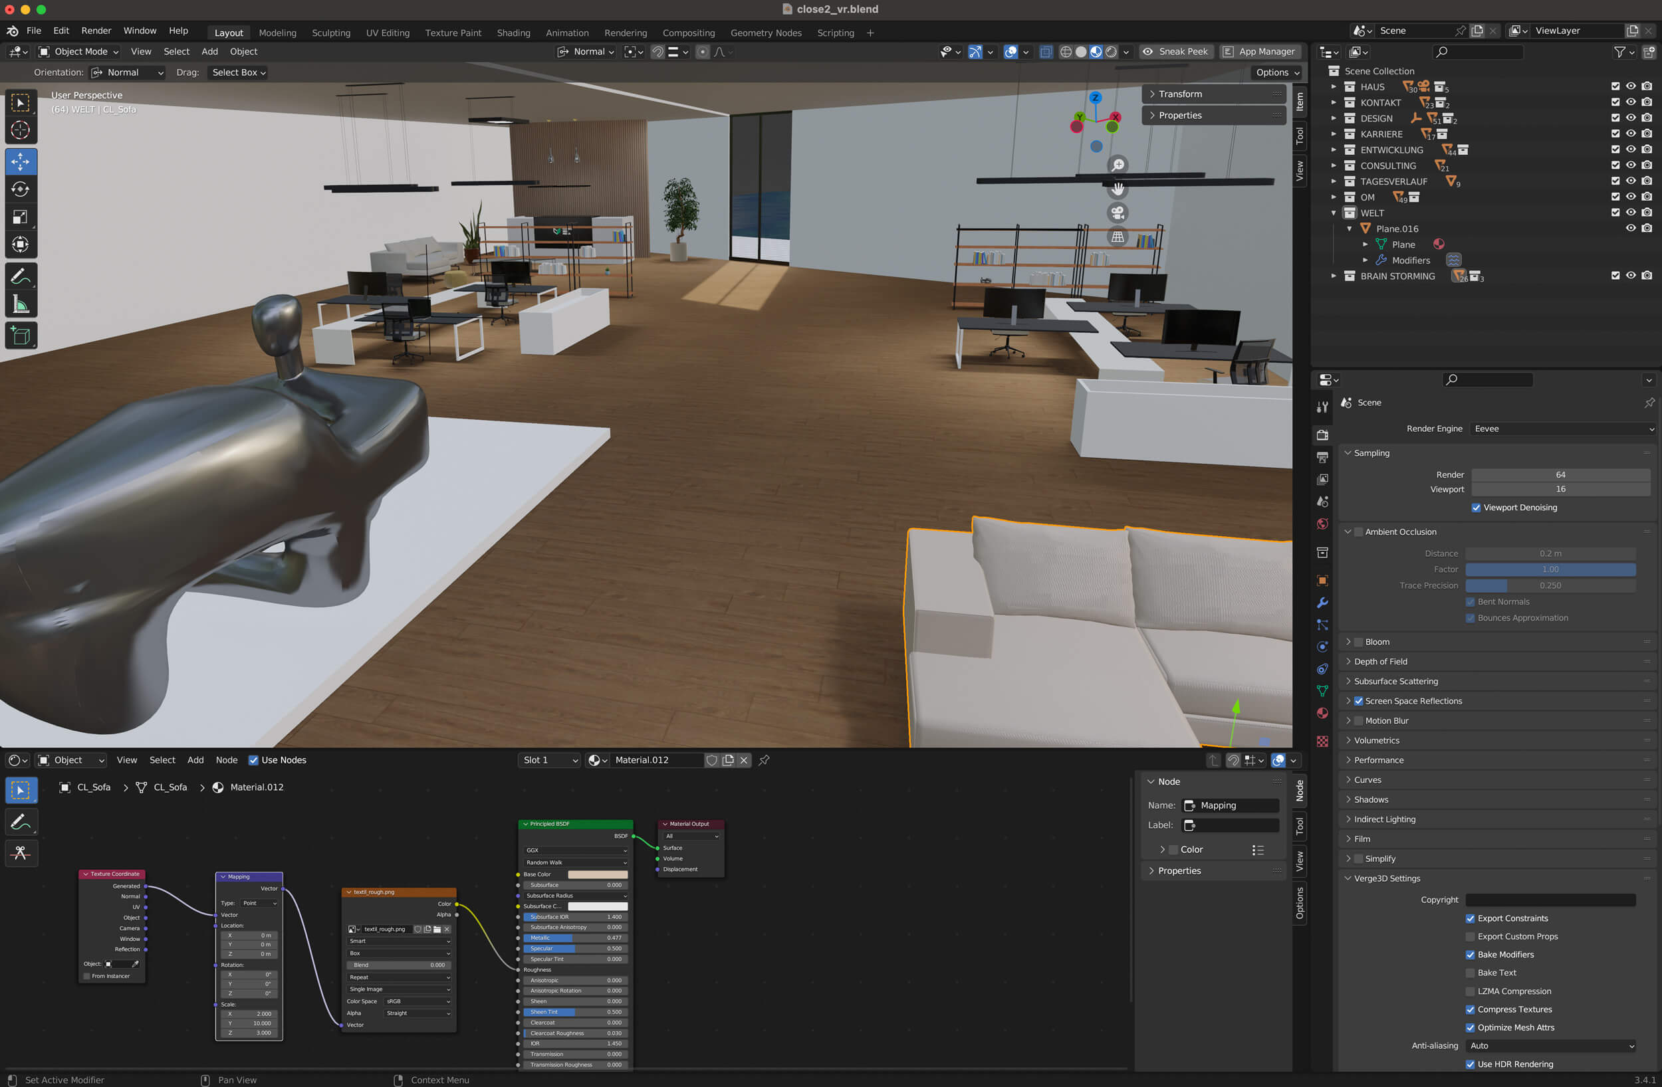Image resolution: width=1662 pixels, height=1087 pixels.
Task: Open the Modifier properties wrench tab
Action: click(x=1322, y=603)
